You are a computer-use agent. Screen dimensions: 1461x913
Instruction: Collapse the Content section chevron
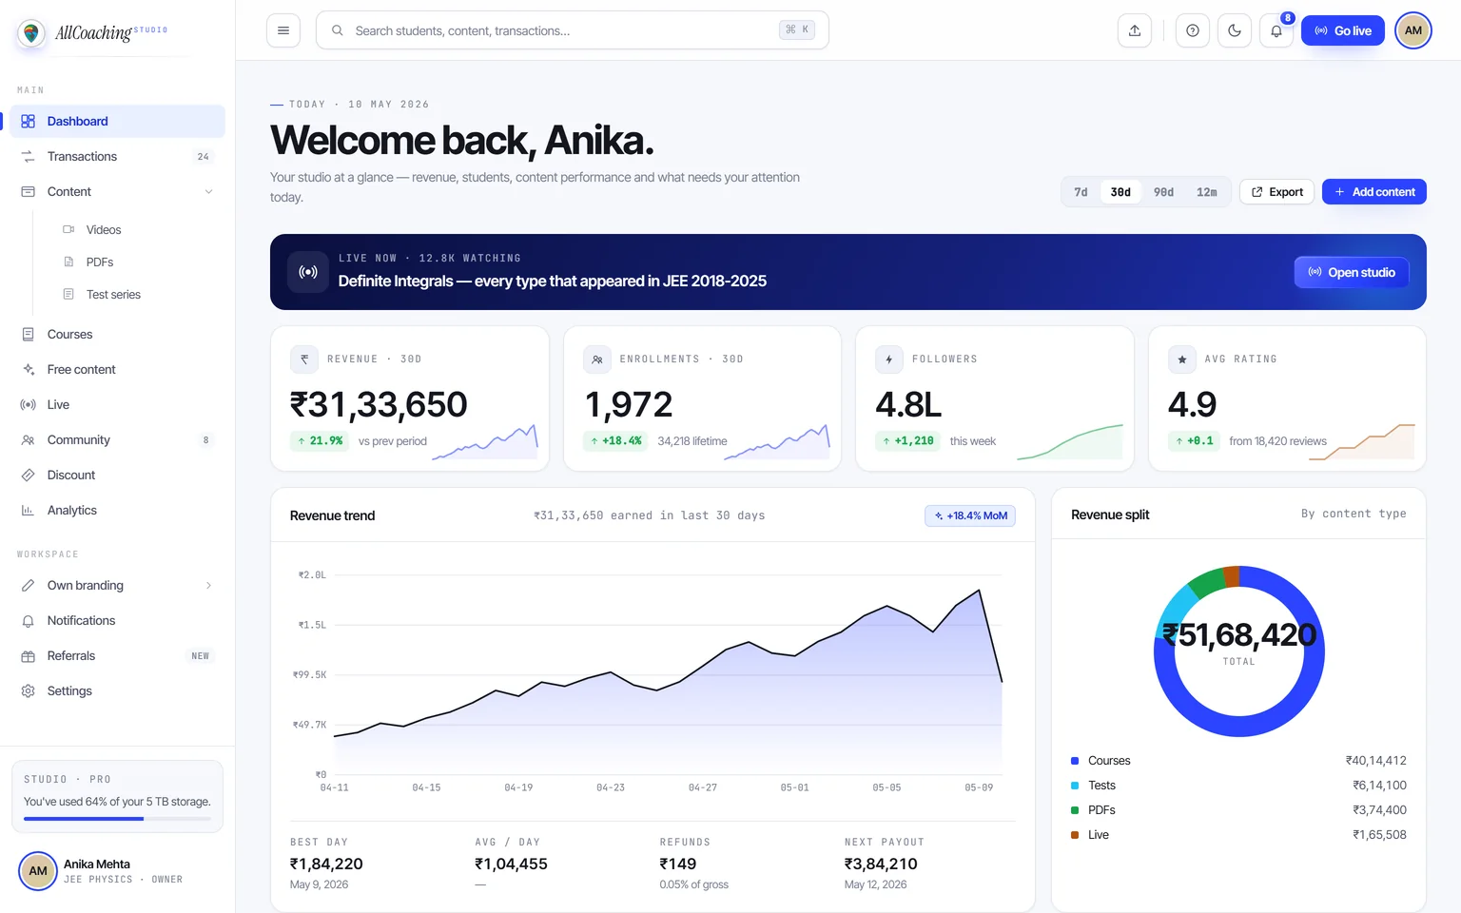(x=208, y=192)
